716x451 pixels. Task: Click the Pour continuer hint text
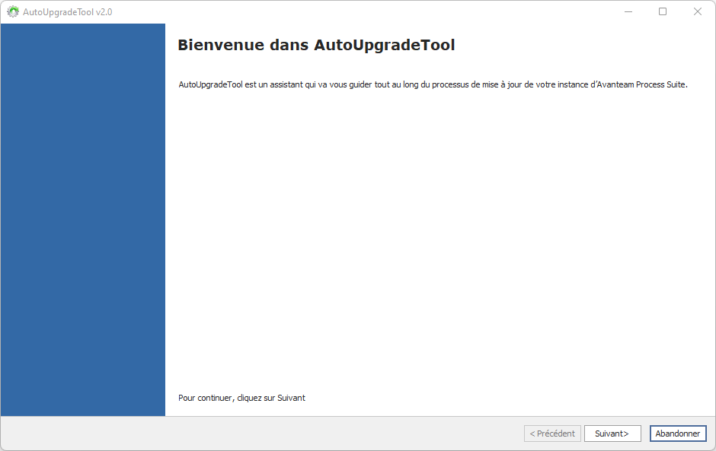pos(206,398)
